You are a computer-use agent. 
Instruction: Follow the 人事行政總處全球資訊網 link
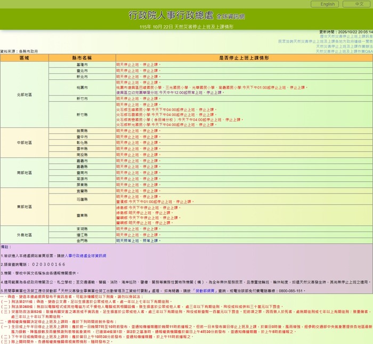pos(85,255)
